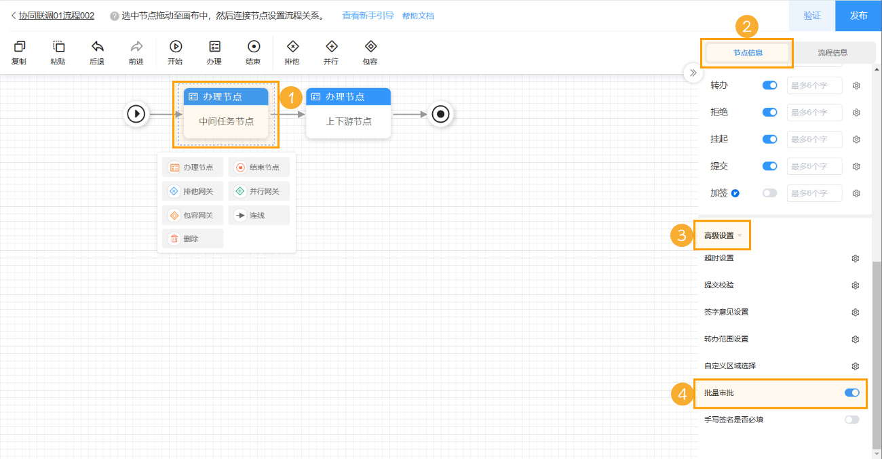Image resolution: width=882 pixels, height=459 pixels.
Task: Toggle off the 拒绝 switch
Action: (769, 112)
